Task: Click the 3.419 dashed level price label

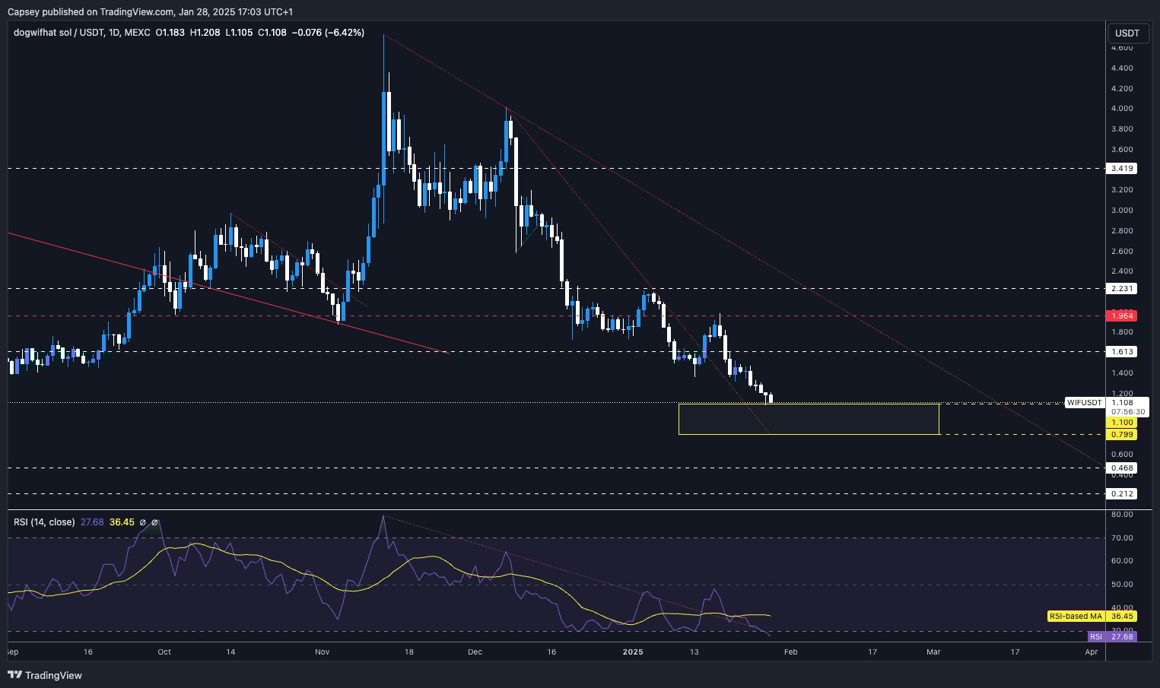Action: coord(1121,168)
